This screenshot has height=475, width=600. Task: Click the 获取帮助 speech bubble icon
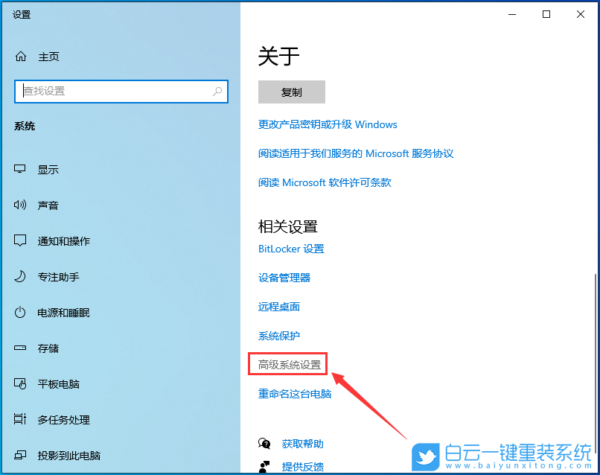tap(264, 443)
